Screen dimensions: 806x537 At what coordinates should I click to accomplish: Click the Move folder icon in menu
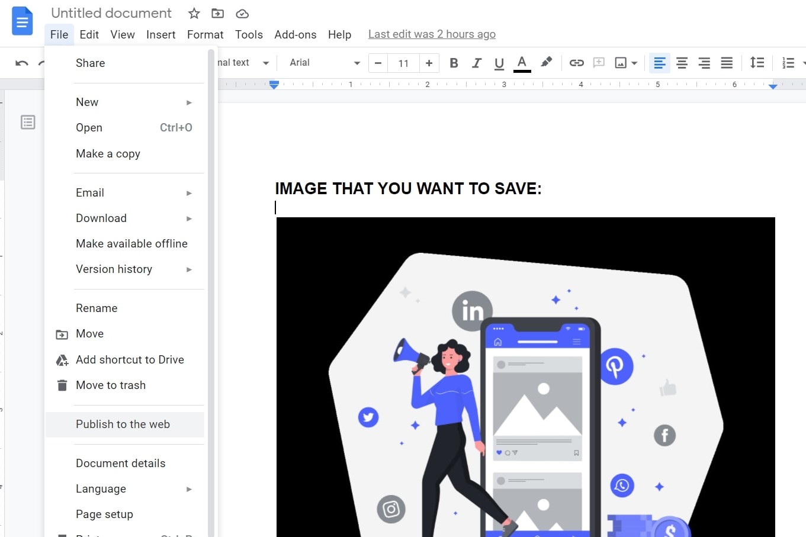(62, 335)
